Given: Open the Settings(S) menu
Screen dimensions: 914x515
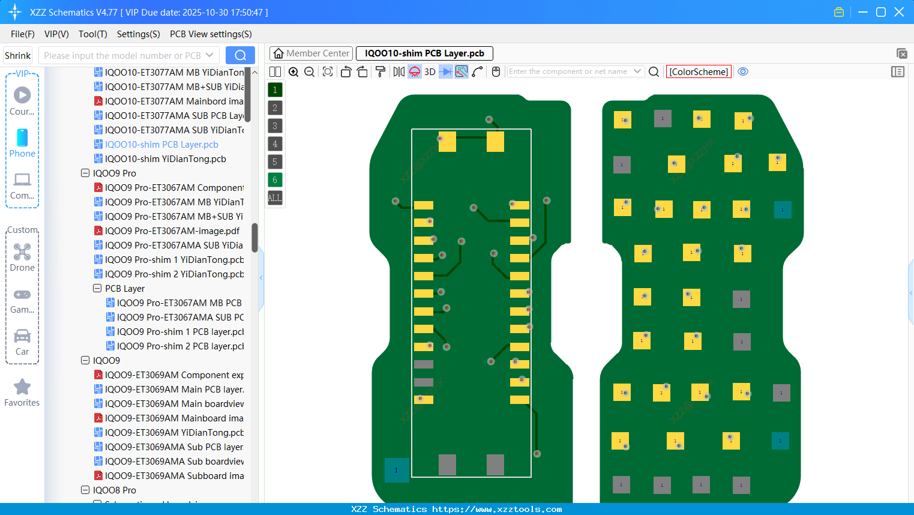Looking at the screenshot, I should tap(138, 34).
